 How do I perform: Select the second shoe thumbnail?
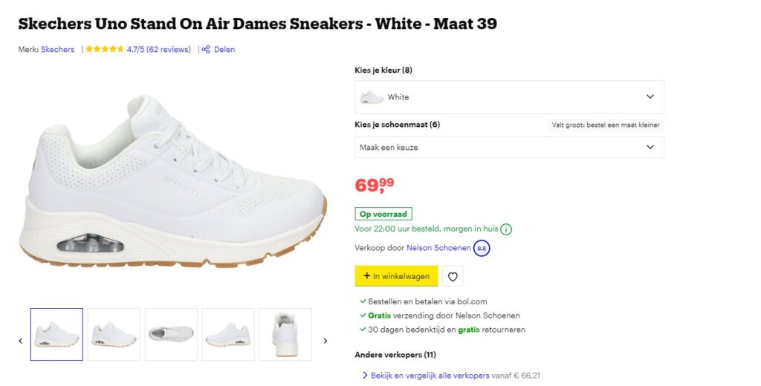(x=114, y=334)
